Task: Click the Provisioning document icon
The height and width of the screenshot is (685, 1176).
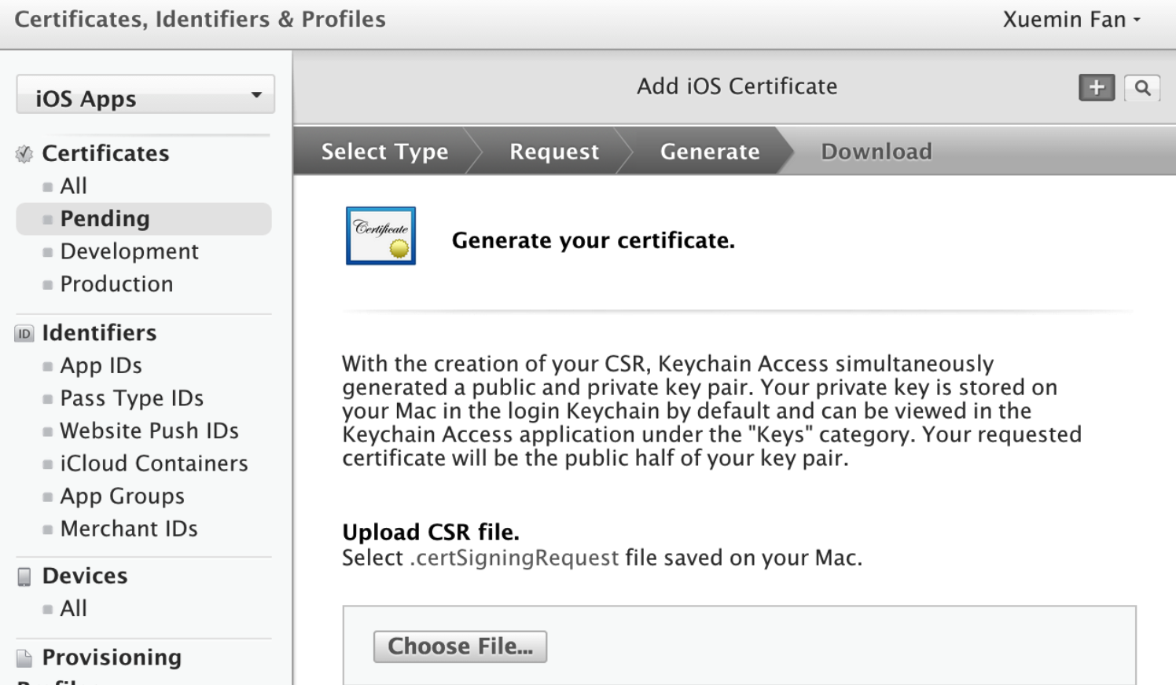Action: (24, 658)
